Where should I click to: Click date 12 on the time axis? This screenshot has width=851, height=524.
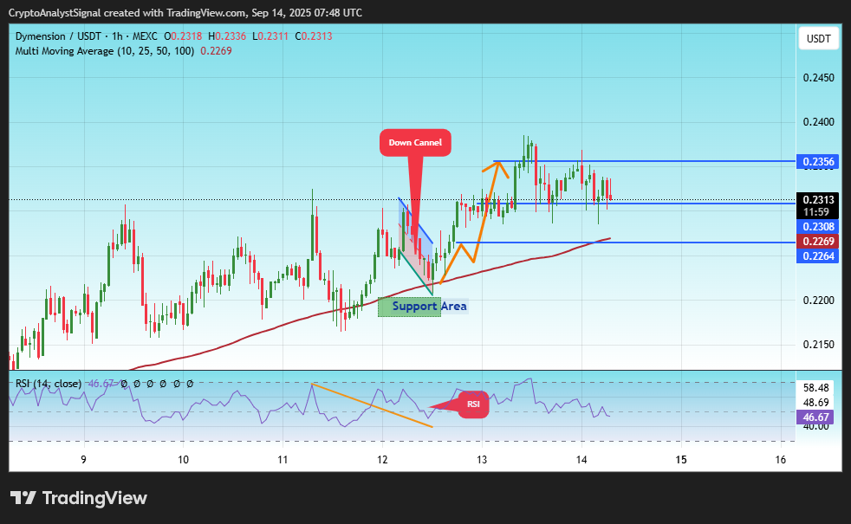click(x=383, y=460)
